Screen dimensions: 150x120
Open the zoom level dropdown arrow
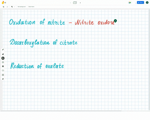[15, 7]
